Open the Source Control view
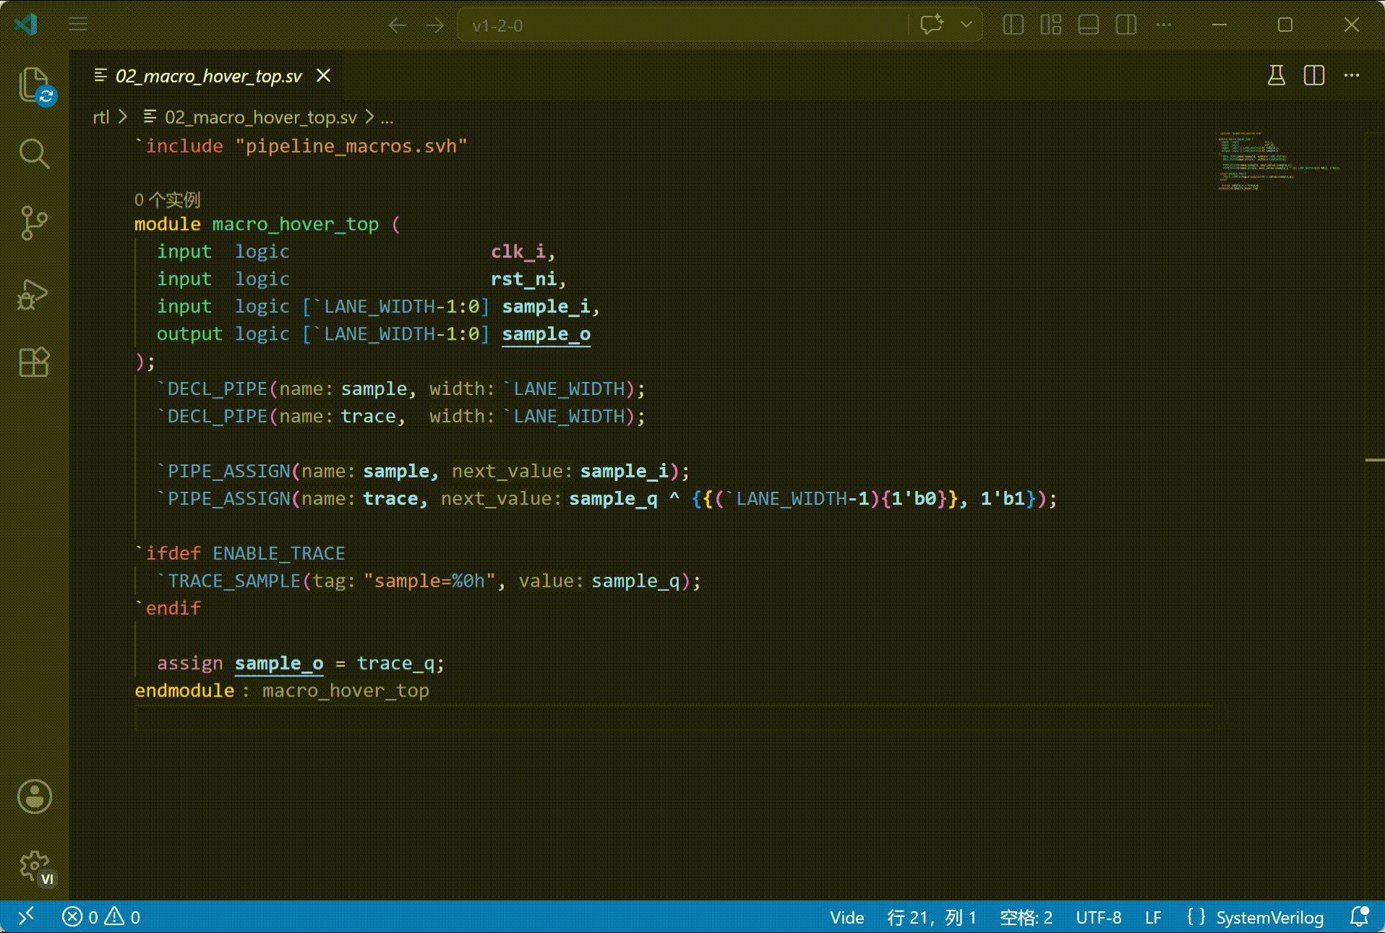 pos(34,223)
